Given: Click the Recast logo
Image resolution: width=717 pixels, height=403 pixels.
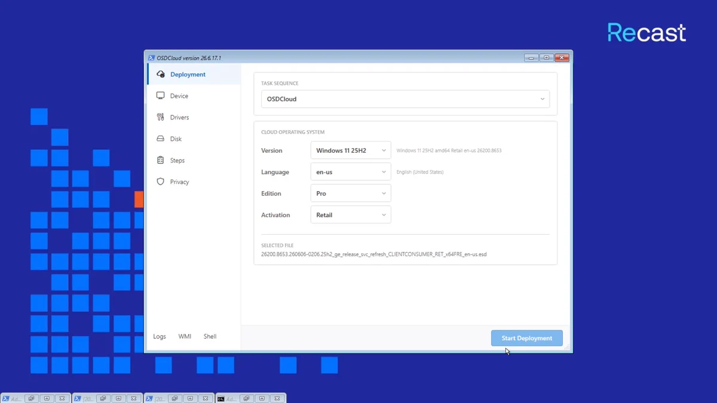Looking at the screenshot, I should click(646, 32).
